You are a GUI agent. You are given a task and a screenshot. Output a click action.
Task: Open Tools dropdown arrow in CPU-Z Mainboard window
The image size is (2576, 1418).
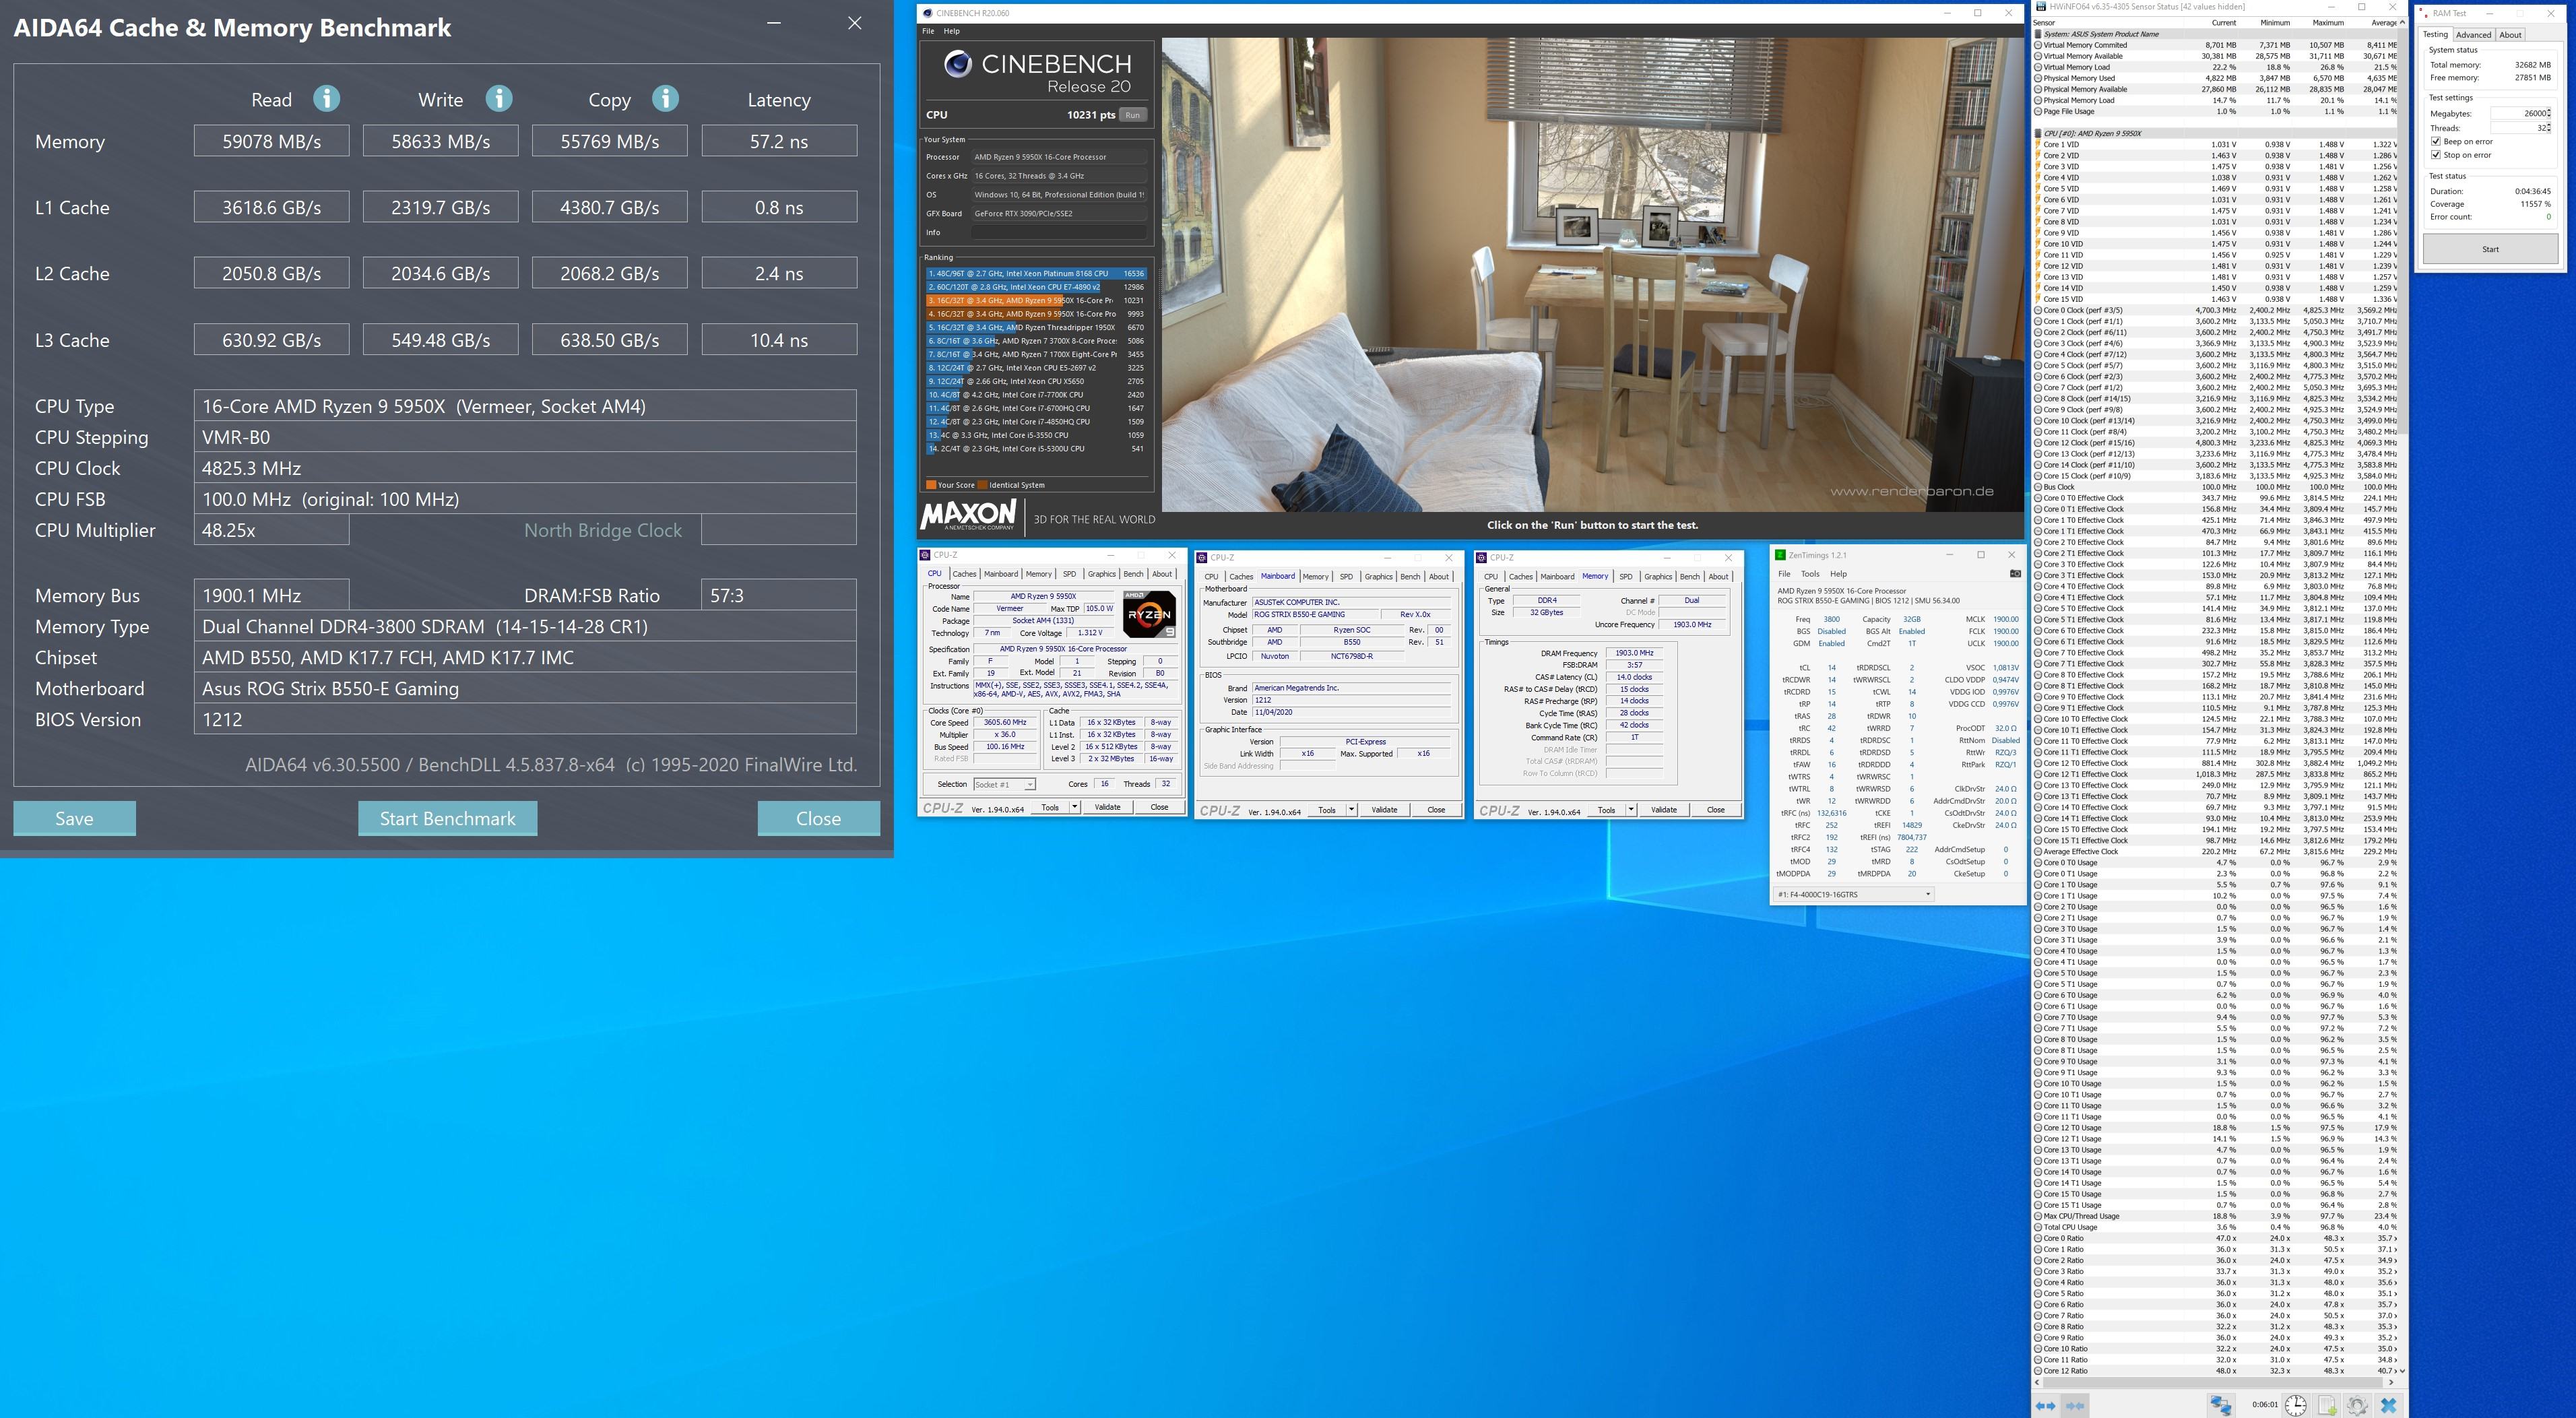point(1351,810)
